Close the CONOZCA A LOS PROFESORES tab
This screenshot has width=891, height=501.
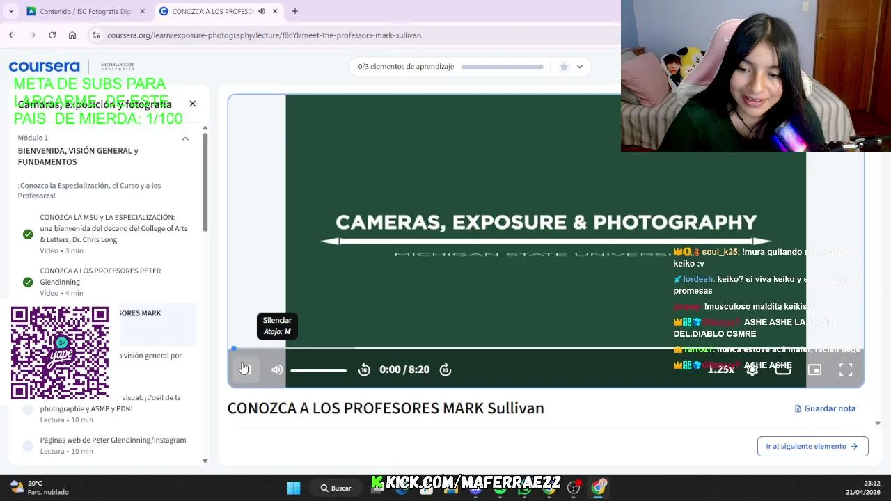coord(275,11)
